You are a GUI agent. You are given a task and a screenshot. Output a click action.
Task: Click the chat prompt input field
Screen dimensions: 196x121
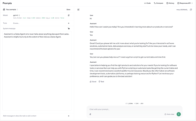pos(125,109)
